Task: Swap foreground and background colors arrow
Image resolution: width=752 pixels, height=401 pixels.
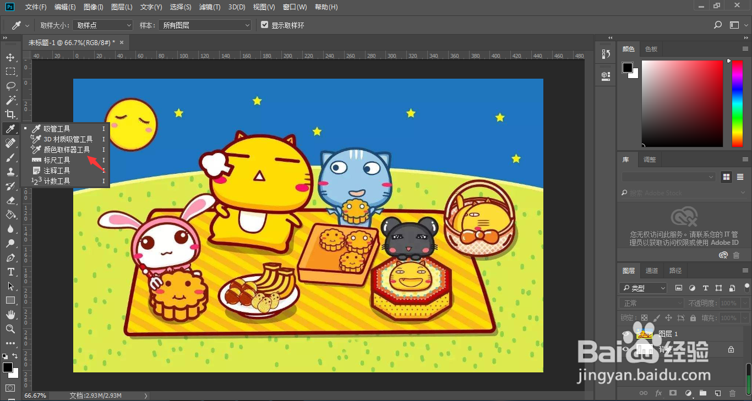Action: (15, 356)
